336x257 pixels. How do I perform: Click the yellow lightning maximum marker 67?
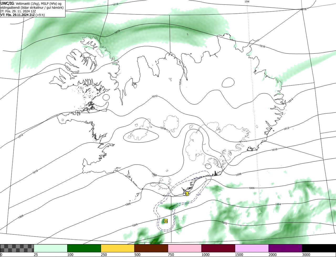point(187,194)
